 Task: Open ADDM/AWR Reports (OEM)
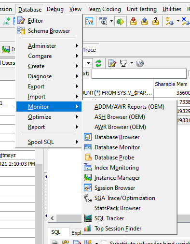130,107
